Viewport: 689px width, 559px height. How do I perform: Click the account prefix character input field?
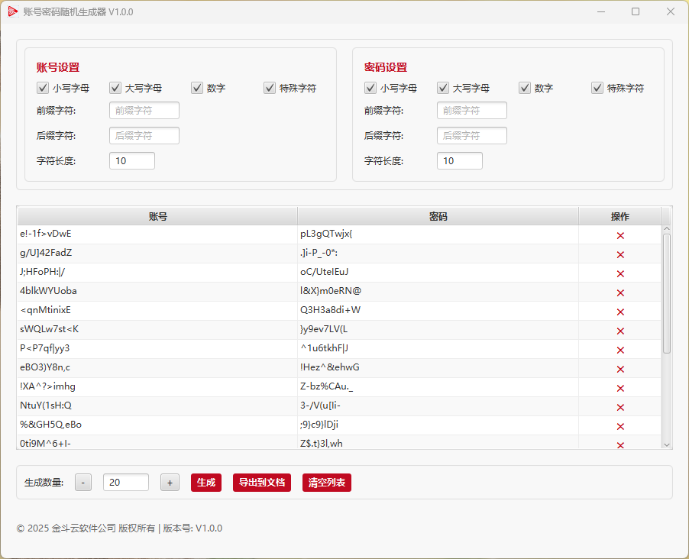(x=144, y=111)
